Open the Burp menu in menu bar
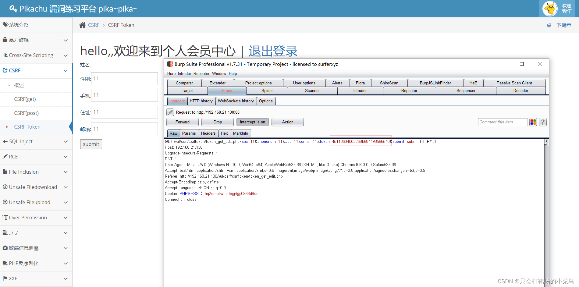Viewport: 579px width, 287px height. click(x=171, y=74)
